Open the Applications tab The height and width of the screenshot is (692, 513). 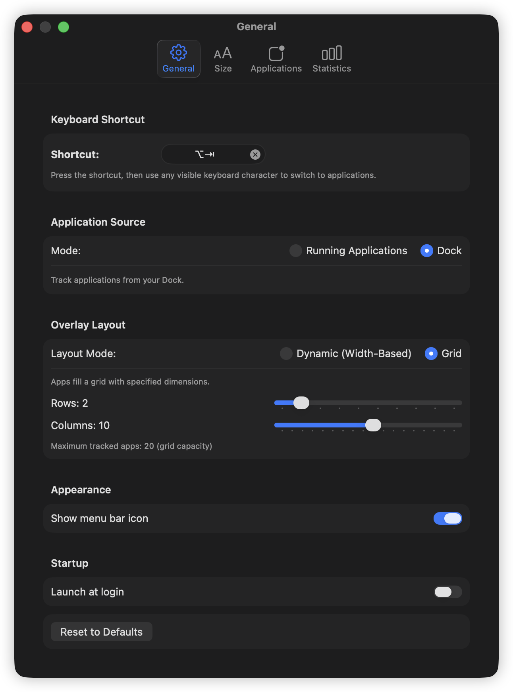click(x=276, y=59)
